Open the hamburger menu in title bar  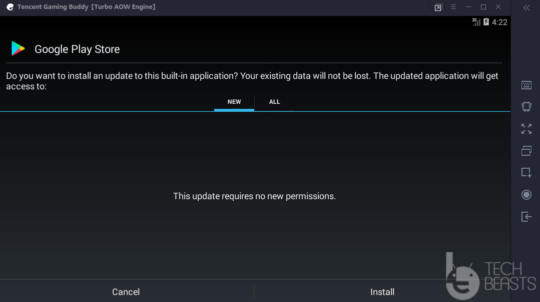(453, 7)
